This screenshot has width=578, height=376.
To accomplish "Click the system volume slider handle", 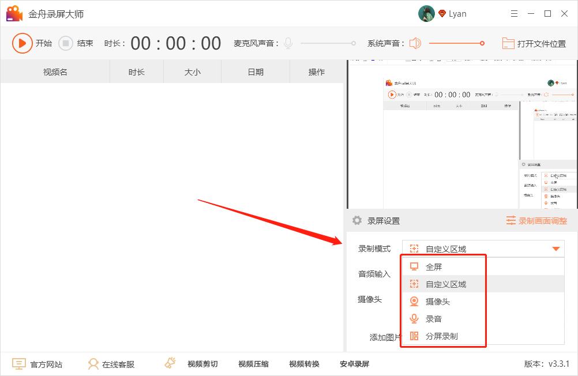I will point(482,43).
